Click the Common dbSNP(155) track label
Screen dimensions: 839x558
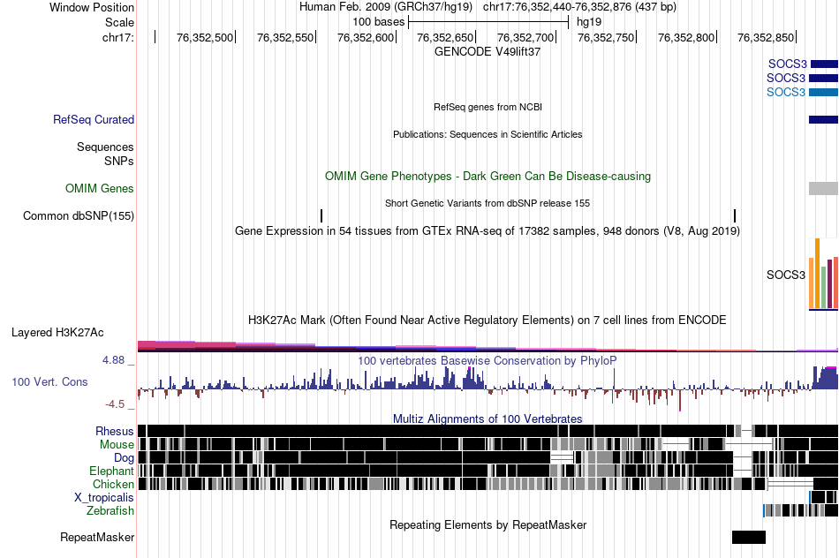click(x=79, y=215)
